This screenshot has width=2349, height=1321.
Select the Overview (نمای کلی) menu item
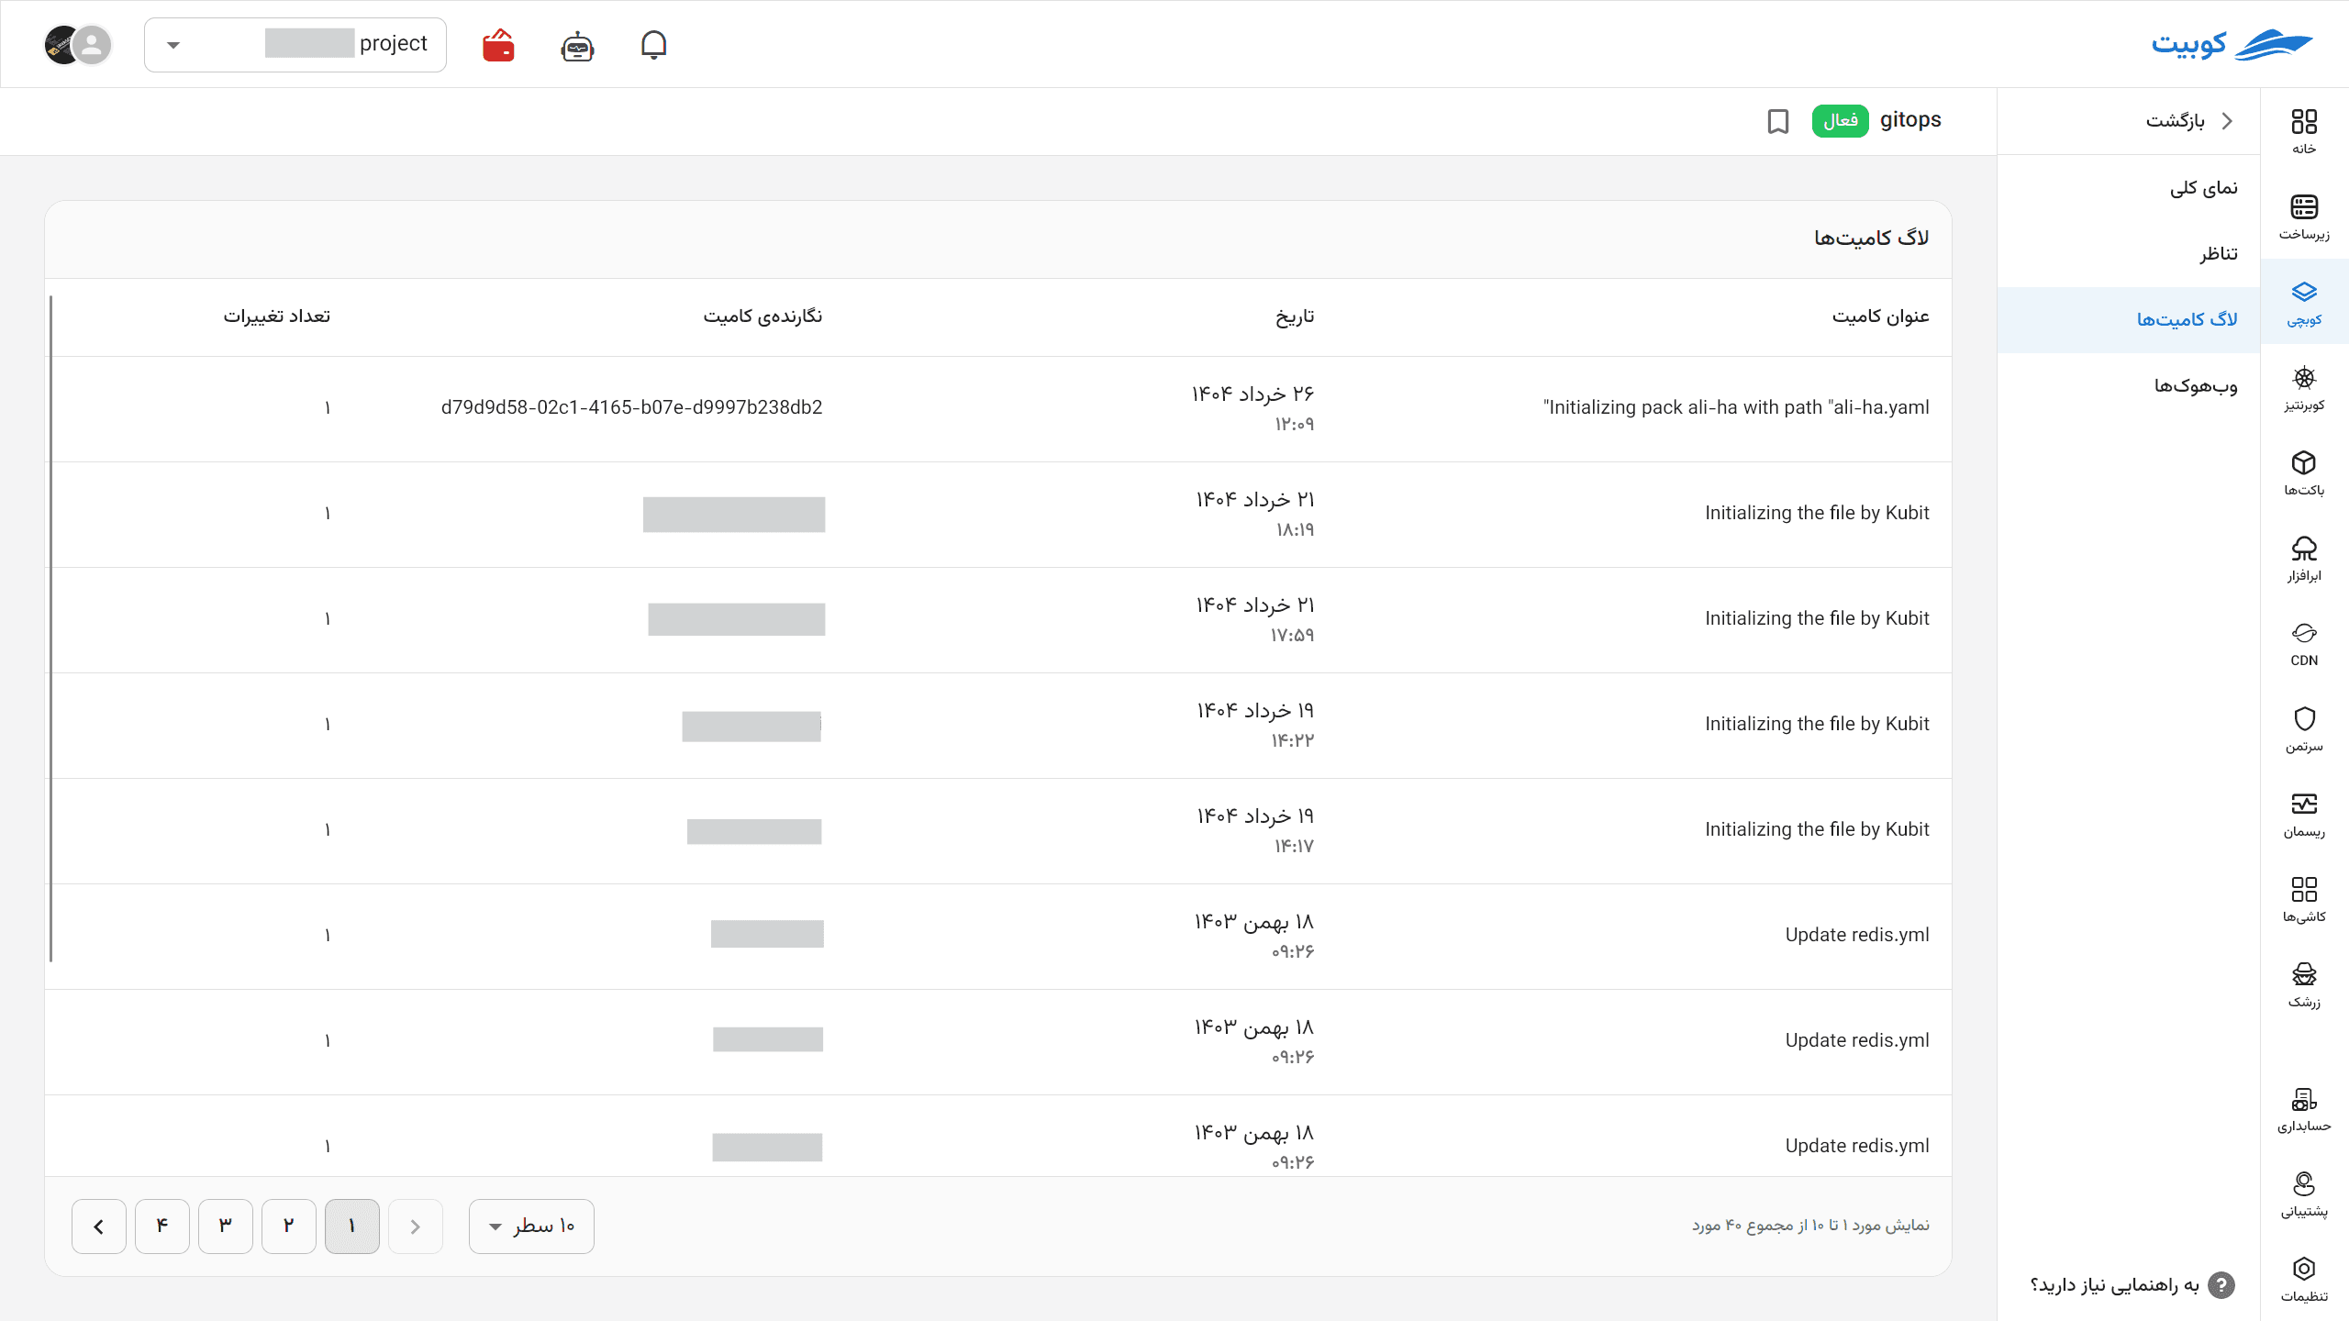click(x=2129, y=188)
